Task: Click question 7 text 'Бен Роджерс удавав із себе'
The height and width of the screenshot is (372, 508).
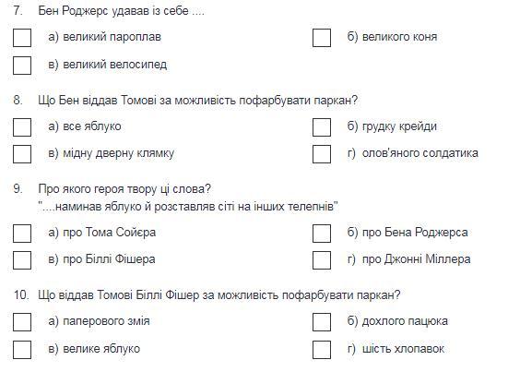Action: tap(113, 11)
